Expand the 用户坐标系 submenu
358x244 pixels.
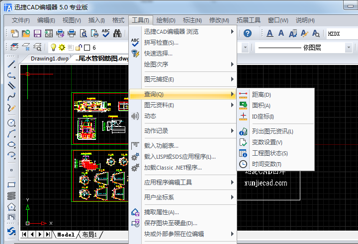click(182, 197)
